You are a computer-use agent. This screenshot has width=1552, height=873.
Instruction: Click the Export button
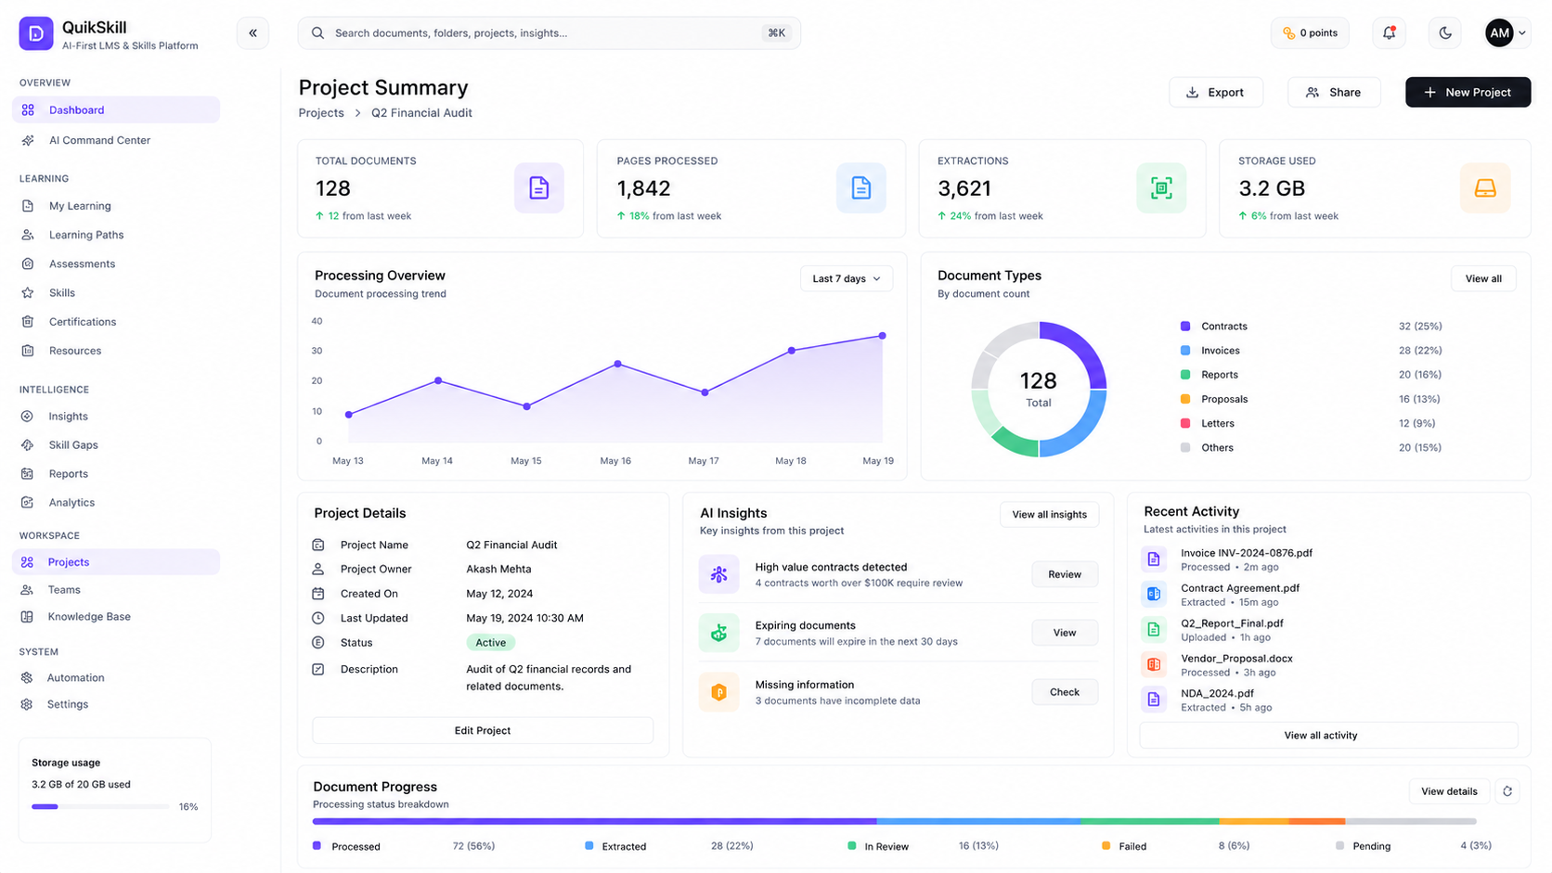(x=1215, y=92)
